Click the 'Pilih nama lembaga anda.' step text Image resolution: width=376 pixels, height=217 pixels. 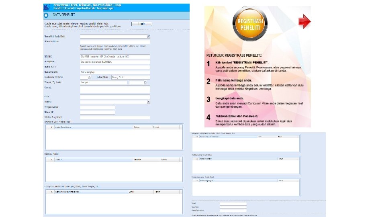tap(233, 80)
